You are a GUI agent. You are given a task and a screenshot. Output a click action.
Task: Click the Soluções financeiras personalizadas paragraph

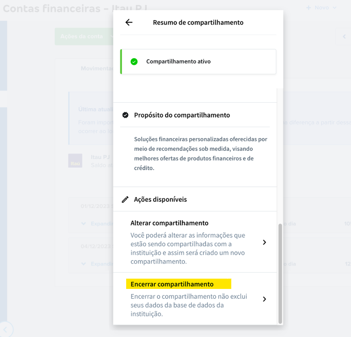pos(201,153)
